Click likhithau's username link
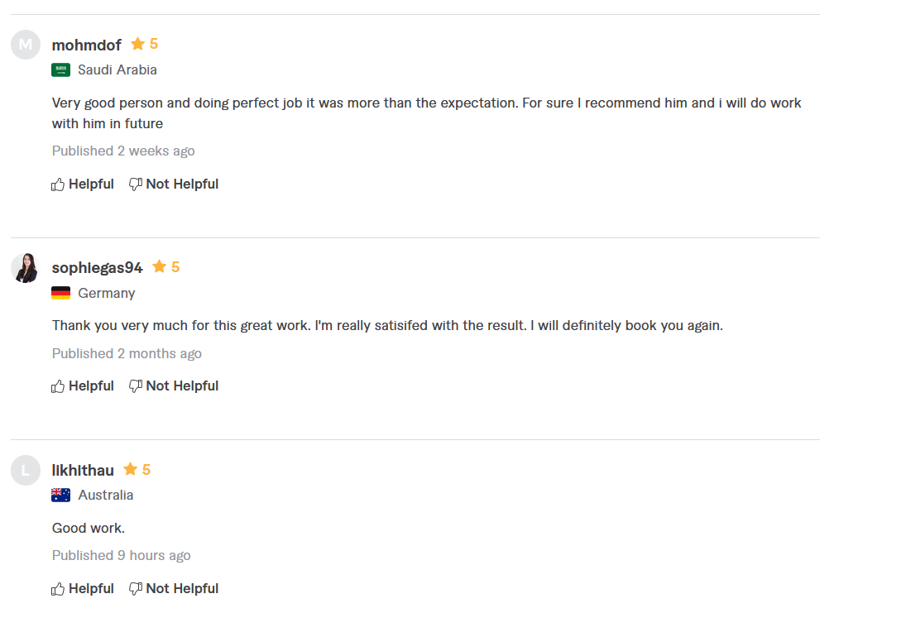The height and width of the screenshot is (637, 911). point(83,469)
